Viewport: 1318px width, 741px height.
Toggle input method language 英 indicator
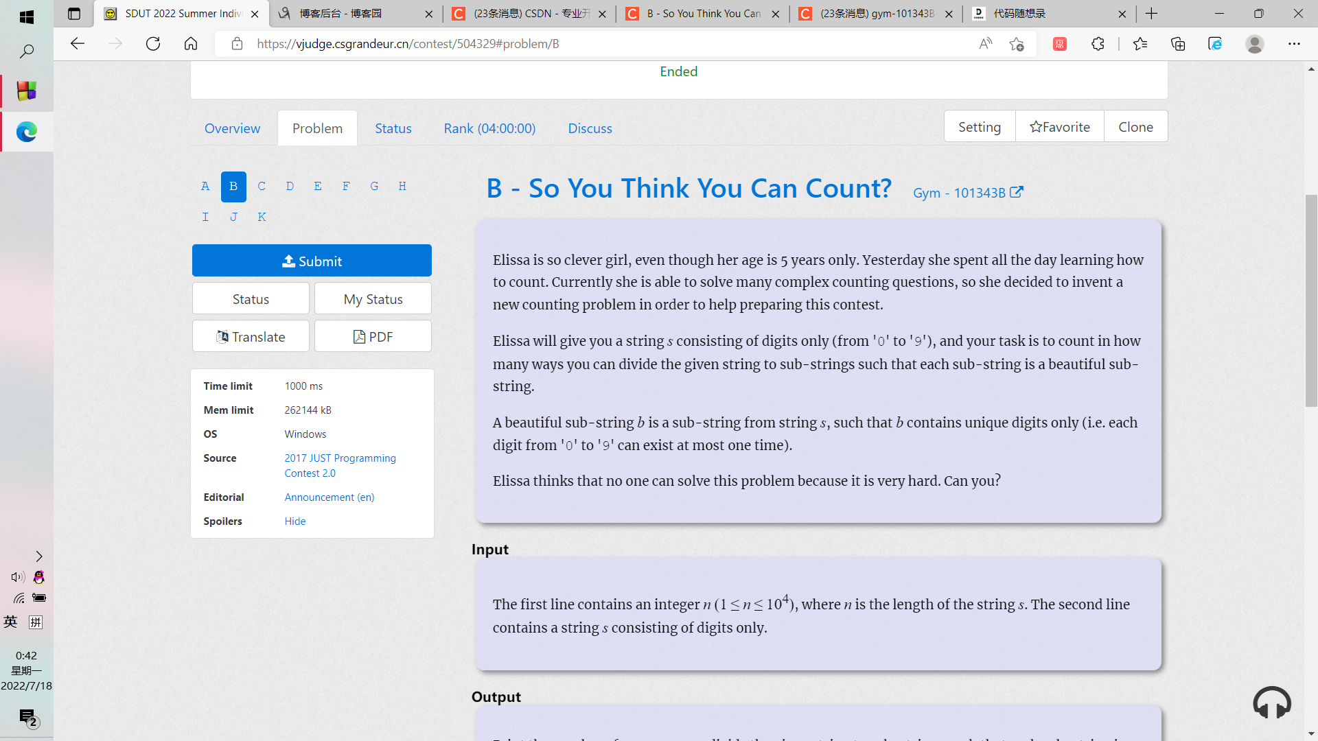(10, 622)
